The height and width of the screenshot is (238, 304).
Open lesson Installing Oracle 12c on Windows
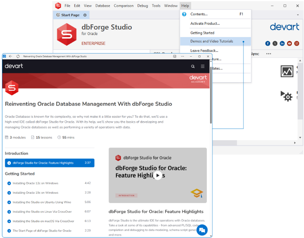pos(50,183)
